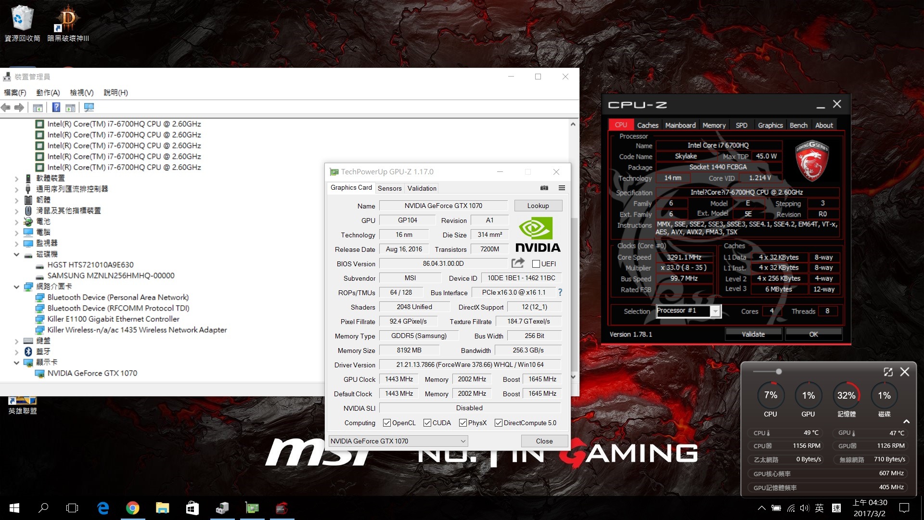
Task: Click the Validate button in CPU-Z
Action: pyautogui.click(x=753, y=334)
